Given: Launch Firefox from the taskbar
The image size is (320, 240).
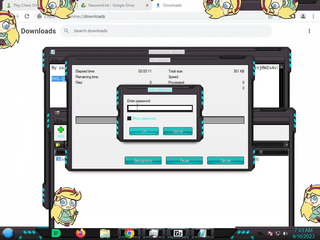Looking at the screenshot, I should click(x=81, y=233).
